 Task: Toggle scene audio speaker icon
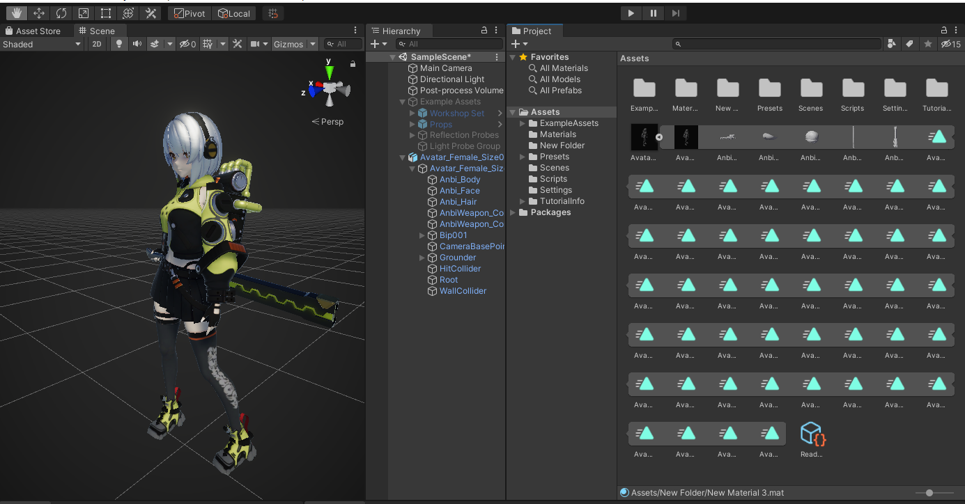click(x=137, y=44)
